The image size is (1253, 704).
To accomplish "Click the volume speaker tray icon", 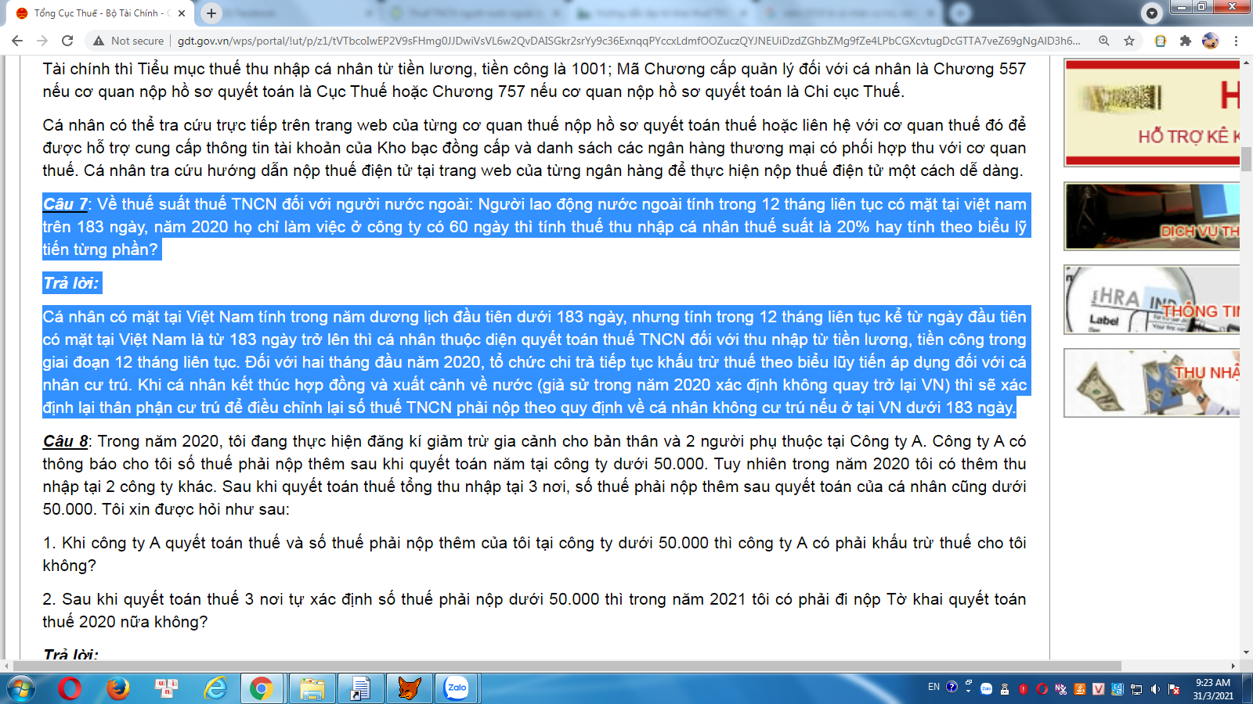I will tap(1155, 689).
